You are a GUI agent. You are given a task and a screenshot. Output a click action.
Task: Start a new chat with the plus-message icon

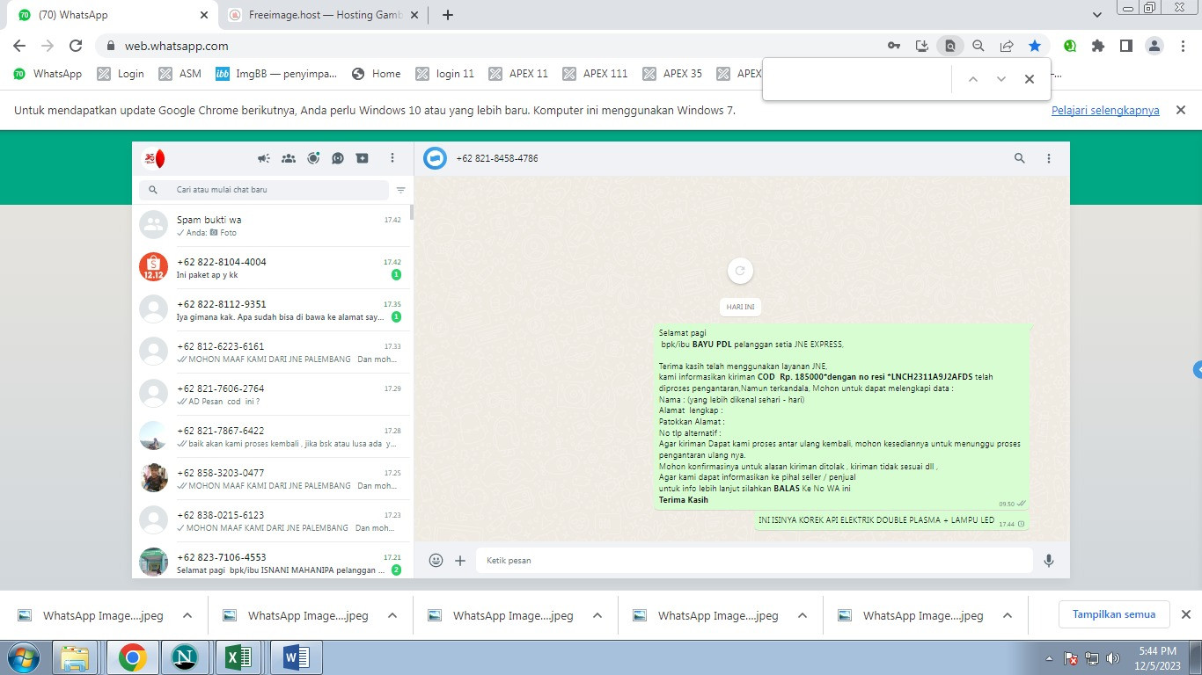coord(363,159)
